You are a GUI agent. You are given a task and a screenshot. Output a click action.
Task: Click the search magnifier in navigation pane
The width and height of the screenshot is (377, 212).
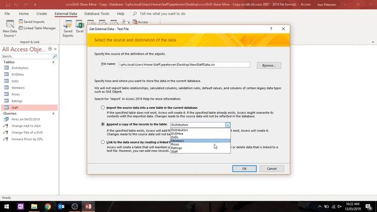(x=55, y=57)
